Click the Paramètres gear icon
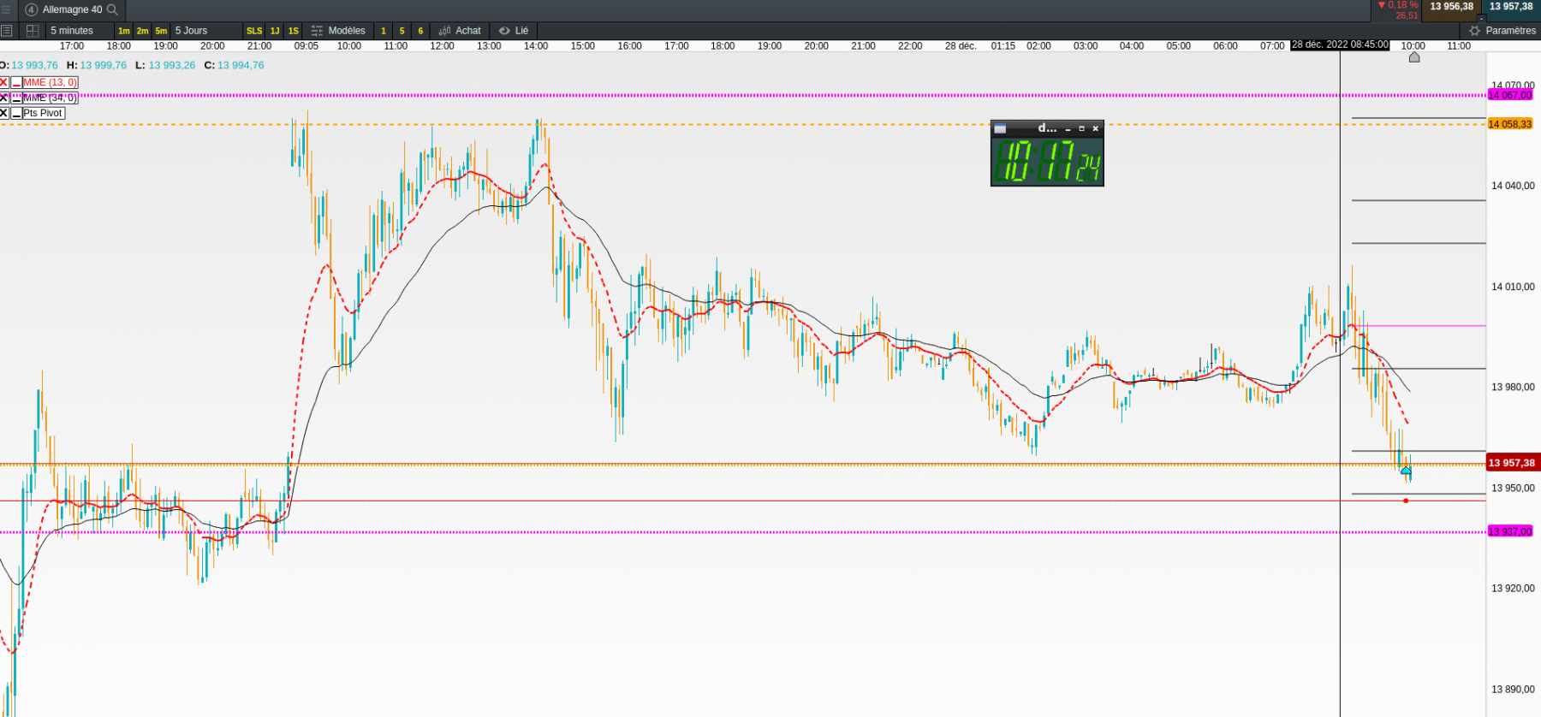 click(x=1474, y=31)
